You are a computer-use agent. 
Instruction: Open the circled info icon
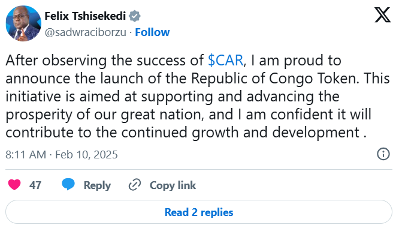tap(383, 154)
